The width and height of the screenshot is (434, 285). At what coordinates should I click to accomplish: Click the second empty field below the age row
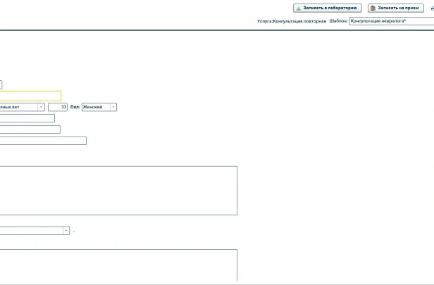(30, 129)
